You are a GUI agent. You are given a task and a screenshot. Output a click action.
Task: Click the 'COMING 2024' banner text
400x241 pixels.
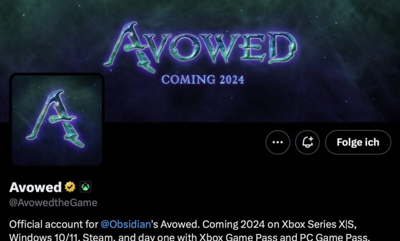click(203, 79)
